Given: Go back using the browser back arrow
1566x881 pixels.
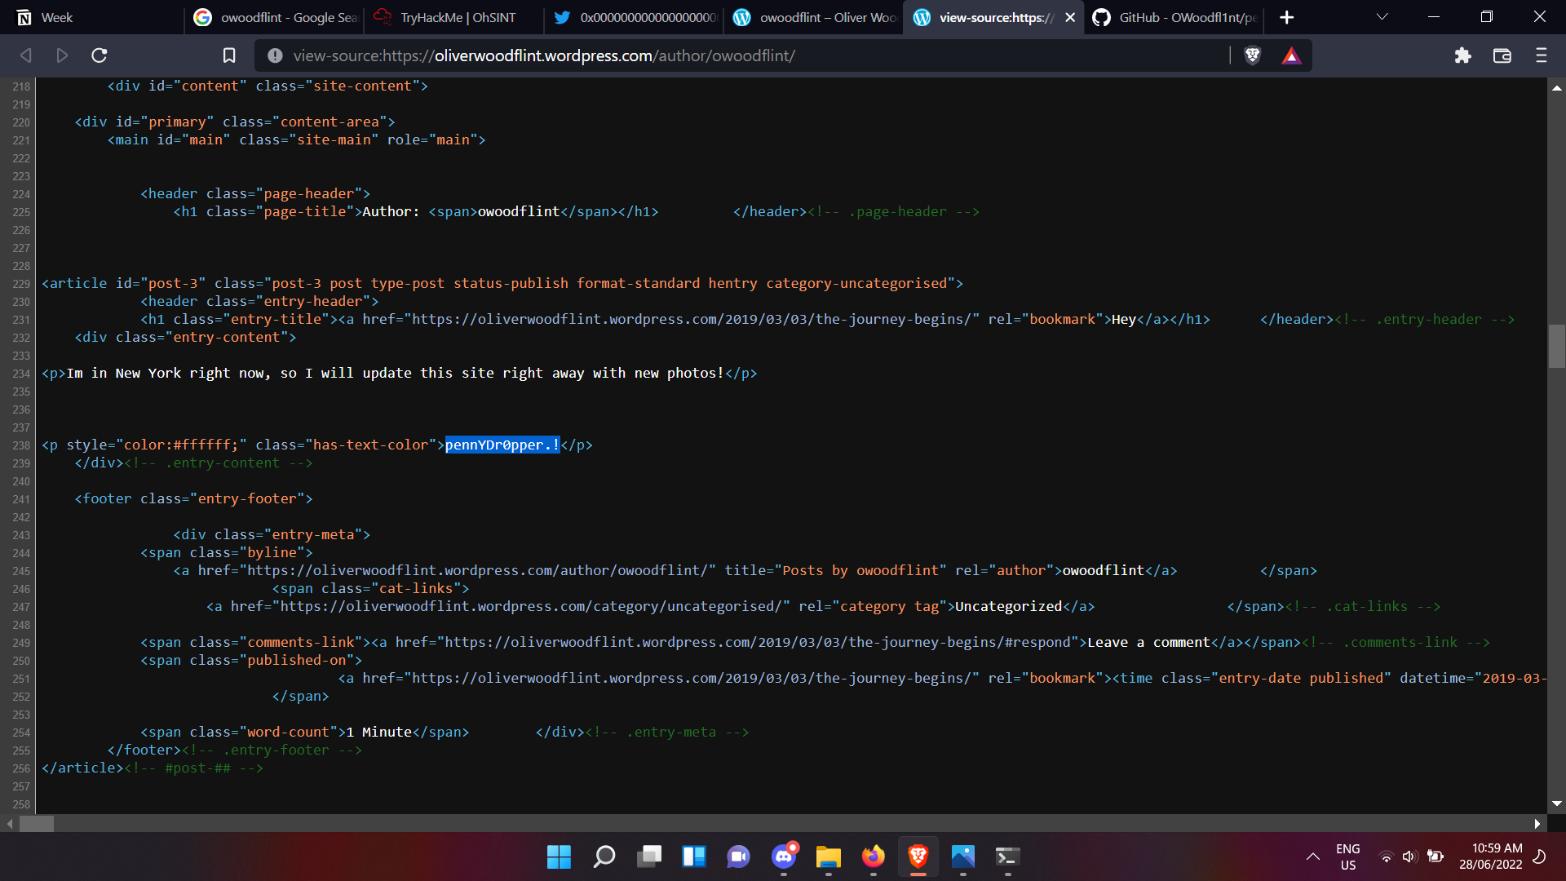Looking at the screenshot, I should (25, 55).
